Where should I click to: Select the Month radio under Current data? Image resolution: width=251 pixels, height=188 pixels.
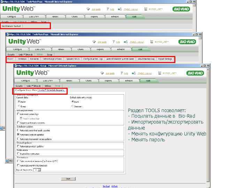pyautogui.click(x=19, y=102)
